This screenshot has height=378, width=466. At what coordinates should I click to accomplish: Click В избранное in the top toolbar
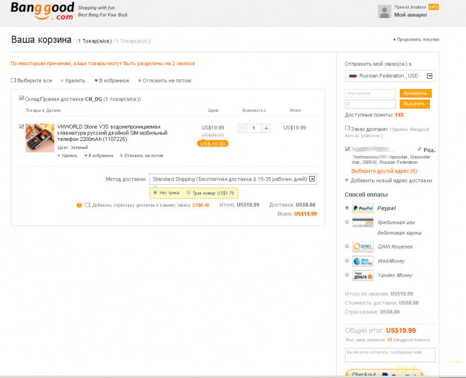tap(112, 80)
